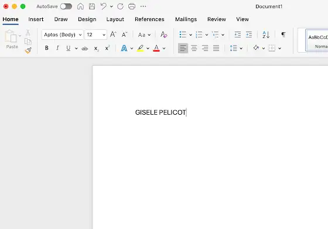Expand highlight color dropdown arrow
This screenshot has height=229, width=328.
pyautogui.click(x=148, y=48)
